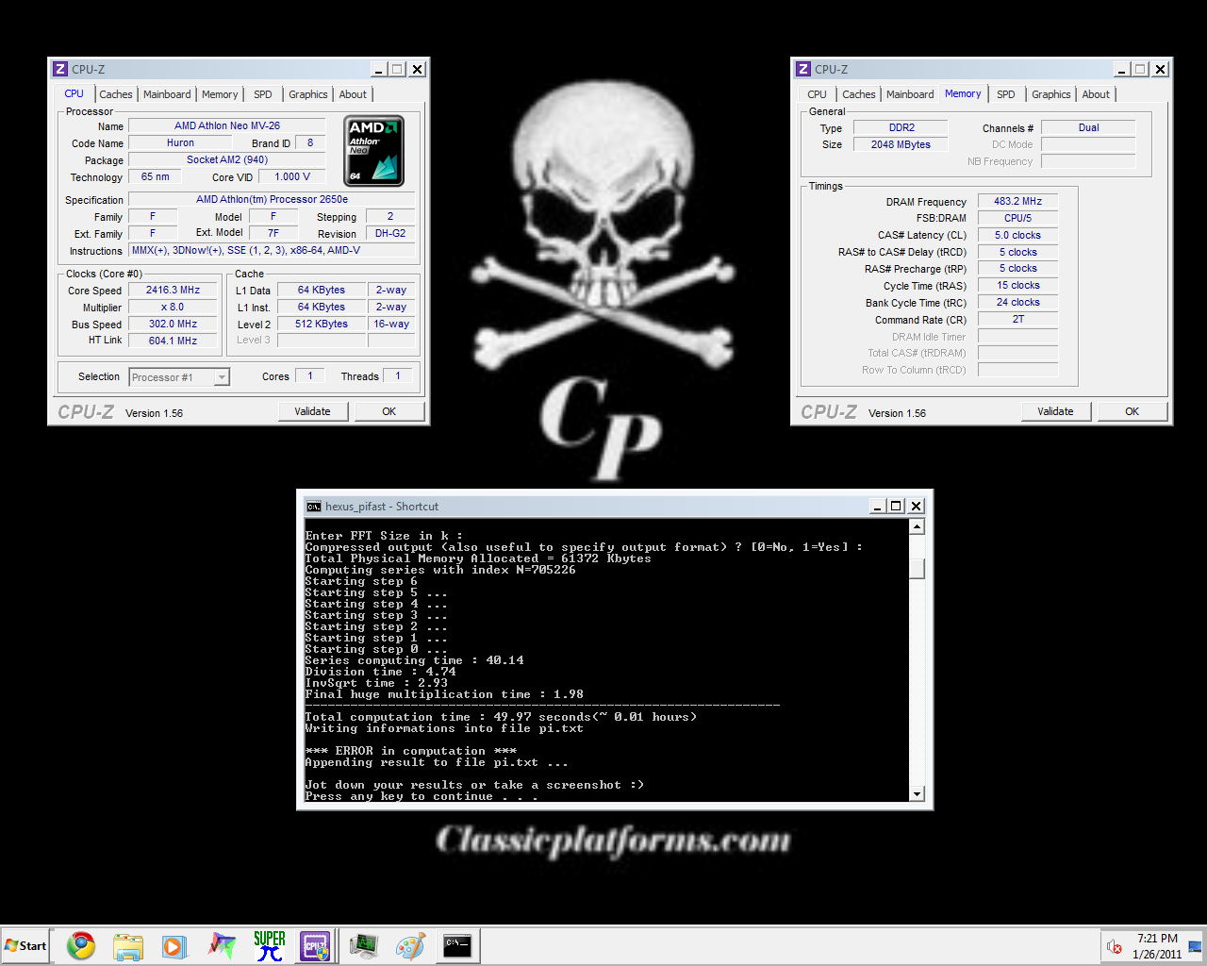Click the processor name field AMD Athlon Neo MV-26
Image resolution: width=1207 pixels, height=966 pixels.
pos(227,125)
